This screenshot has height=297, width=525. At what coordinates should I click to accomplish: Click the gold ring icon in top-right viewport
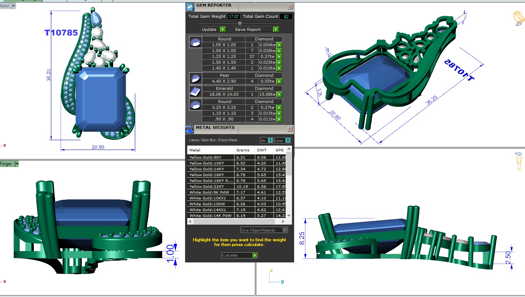(517, 18)
